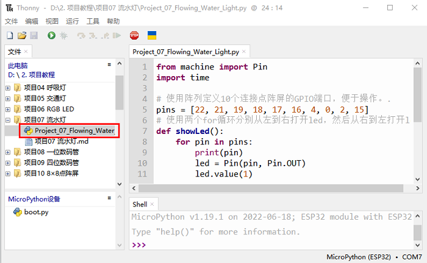Image resolution: width=427 pixels, height=263 pixels.
Task: Run the current script with green play icon
Action: pyautogui.click(x=51, y=36)
